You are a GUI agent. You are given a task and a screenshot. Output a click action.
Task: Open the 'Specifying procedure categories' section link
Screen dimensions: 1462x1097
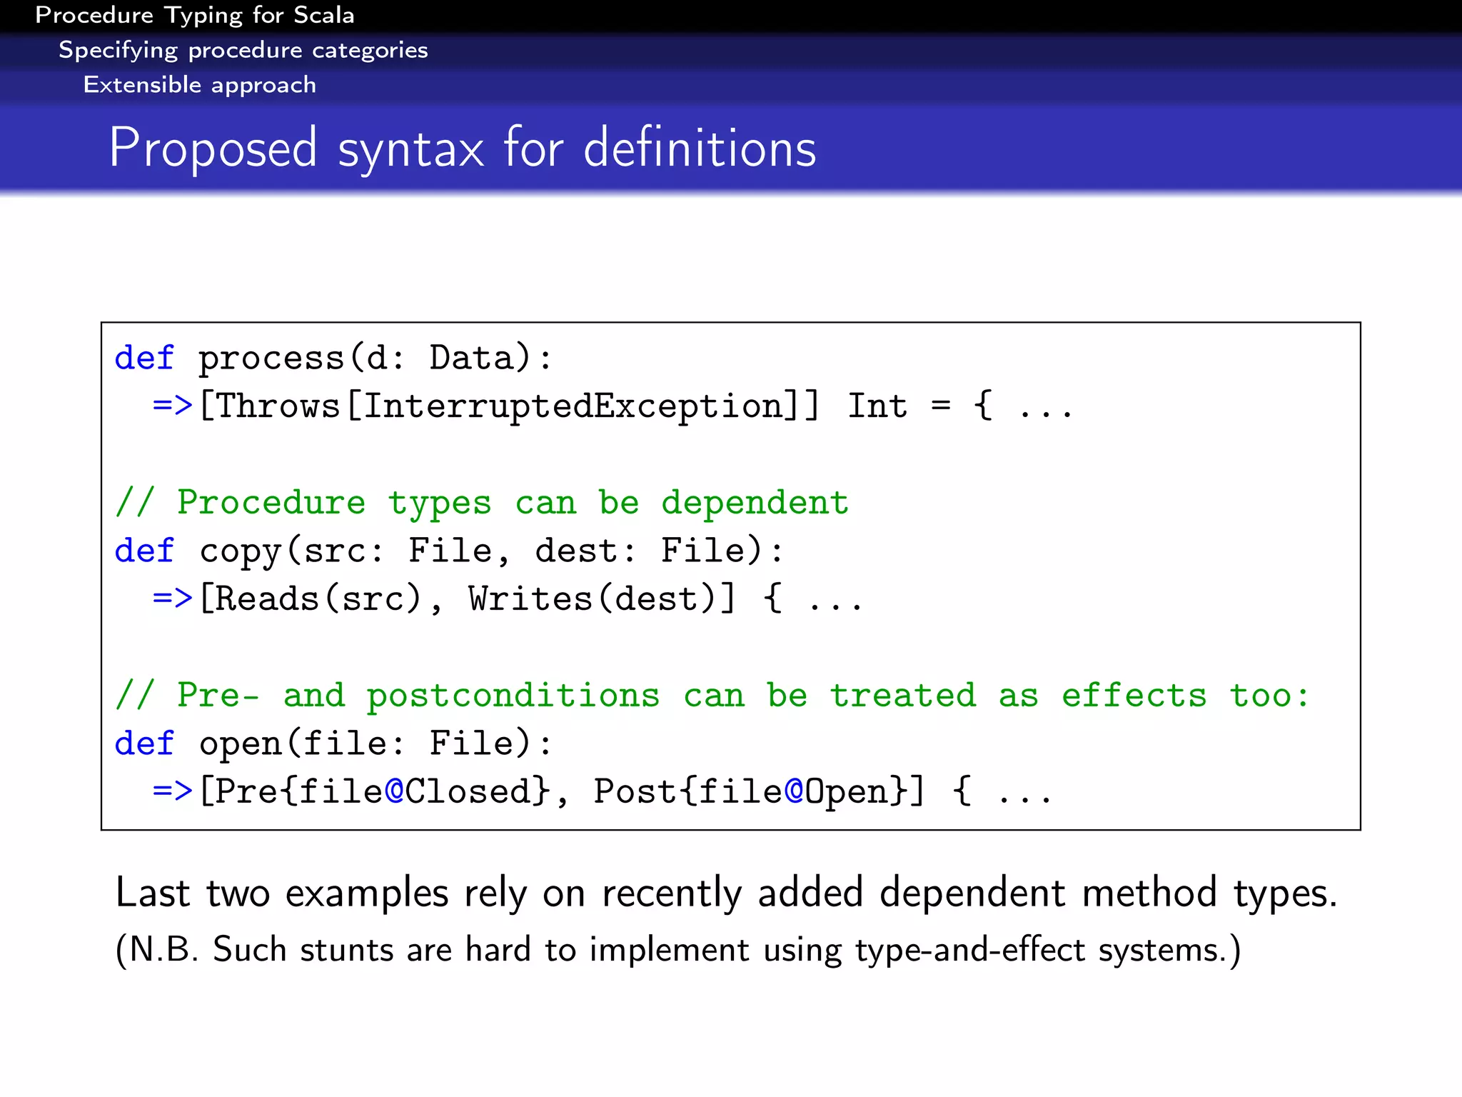click(x=243, y=50)
